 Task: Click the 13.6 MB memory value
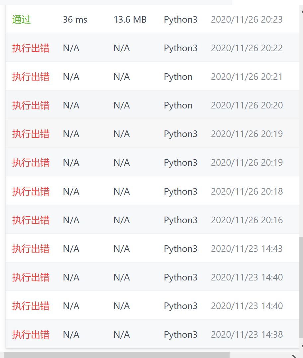pyautogui.click(x=130, y=20)
